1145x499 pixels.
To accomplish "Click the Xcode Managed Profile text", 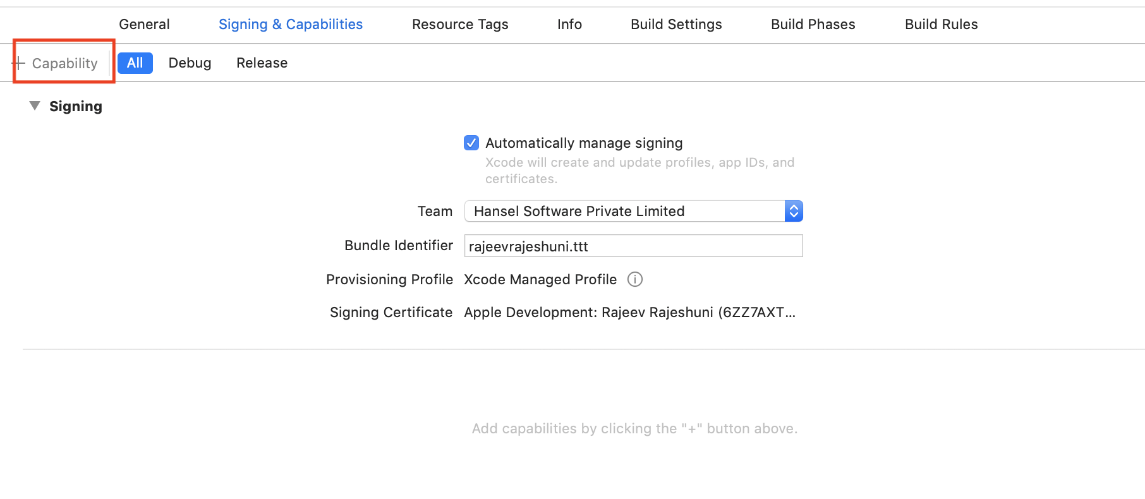I will pos(540,279).
